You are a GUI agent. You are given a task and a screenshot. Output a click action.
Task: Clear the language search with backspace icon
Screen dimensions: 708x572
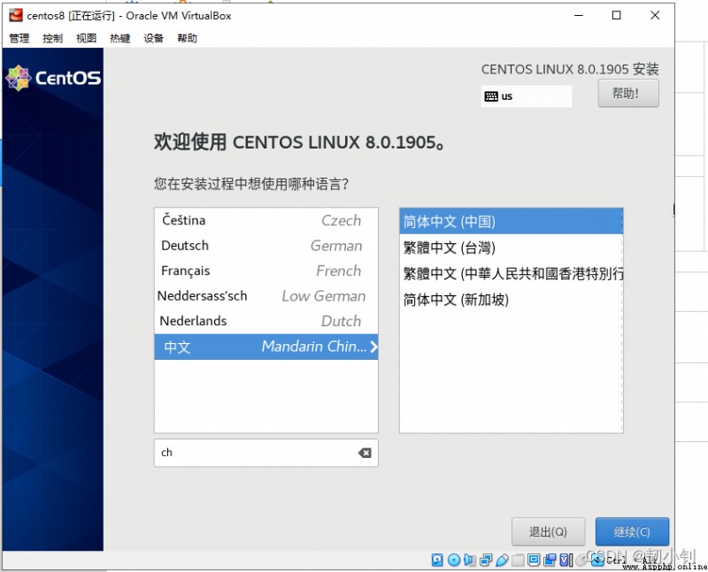tap(365, 453)
